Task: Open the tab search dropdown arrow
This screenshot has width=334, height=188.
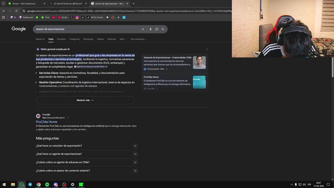Action: pyautogui.click(x=3, y=3)
